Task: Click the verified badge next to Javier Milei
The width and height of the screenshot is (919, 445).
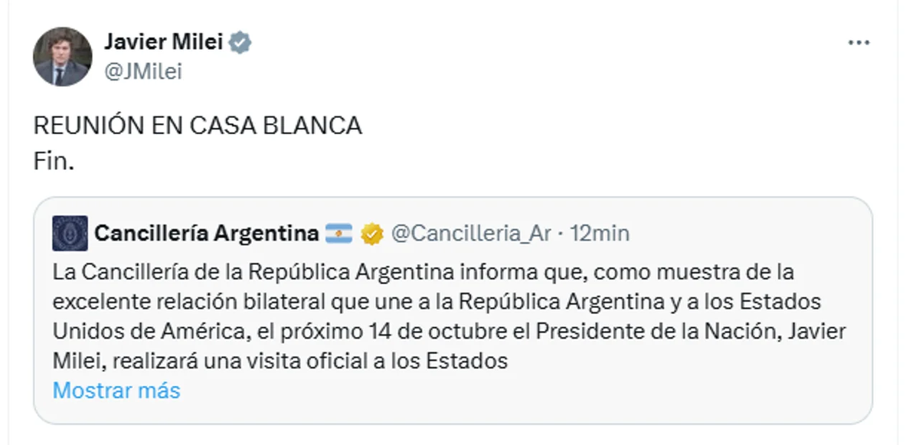Action: (238, 43)
